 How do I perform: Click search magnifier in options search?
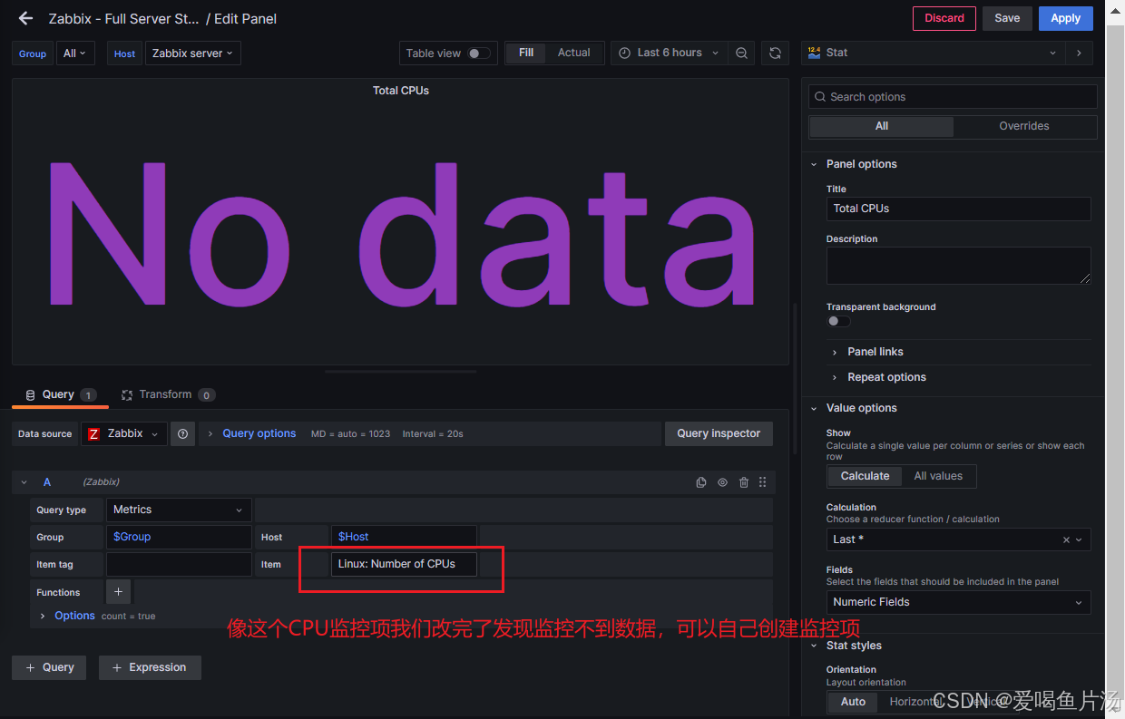pos(820,97)
